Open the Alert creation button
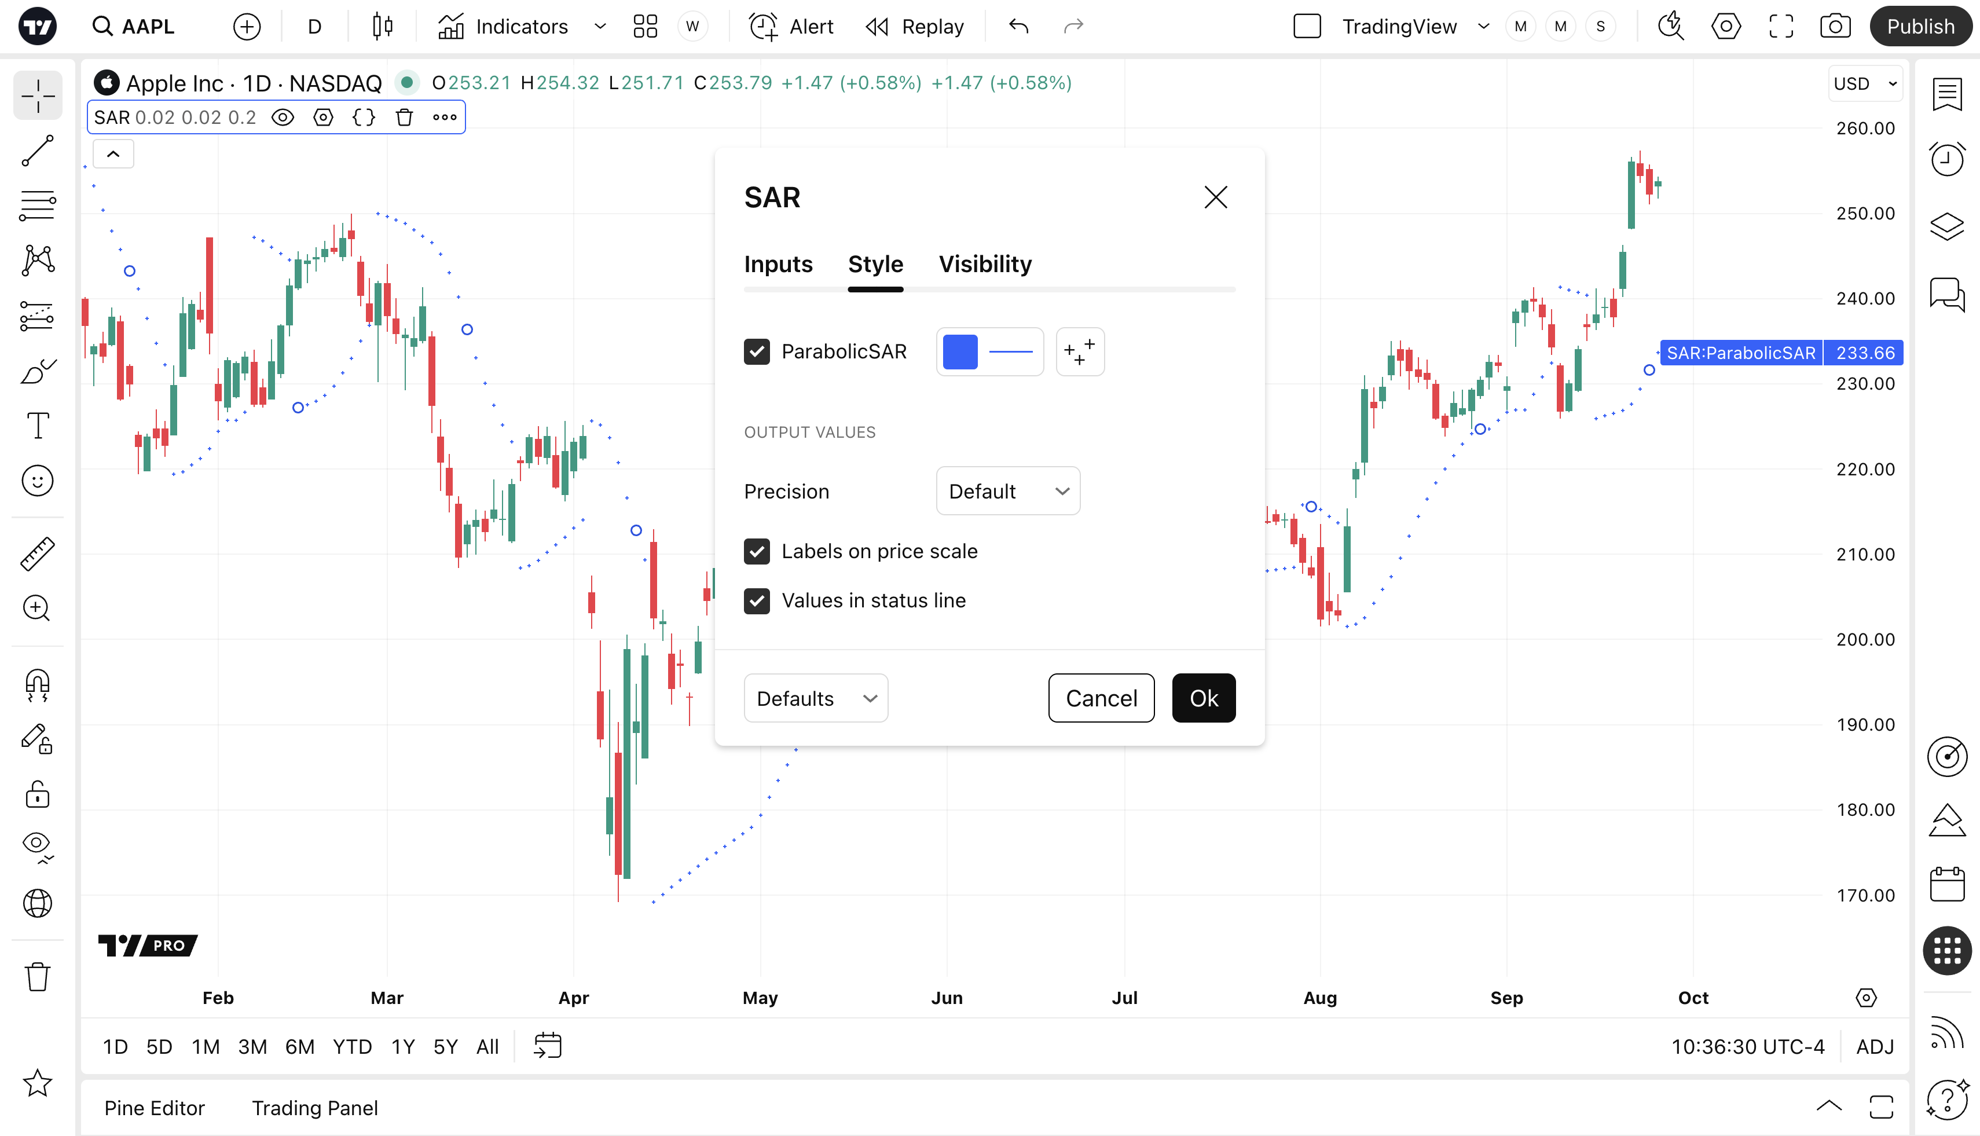This screenshot has height=1136, width=1980. 791,27
